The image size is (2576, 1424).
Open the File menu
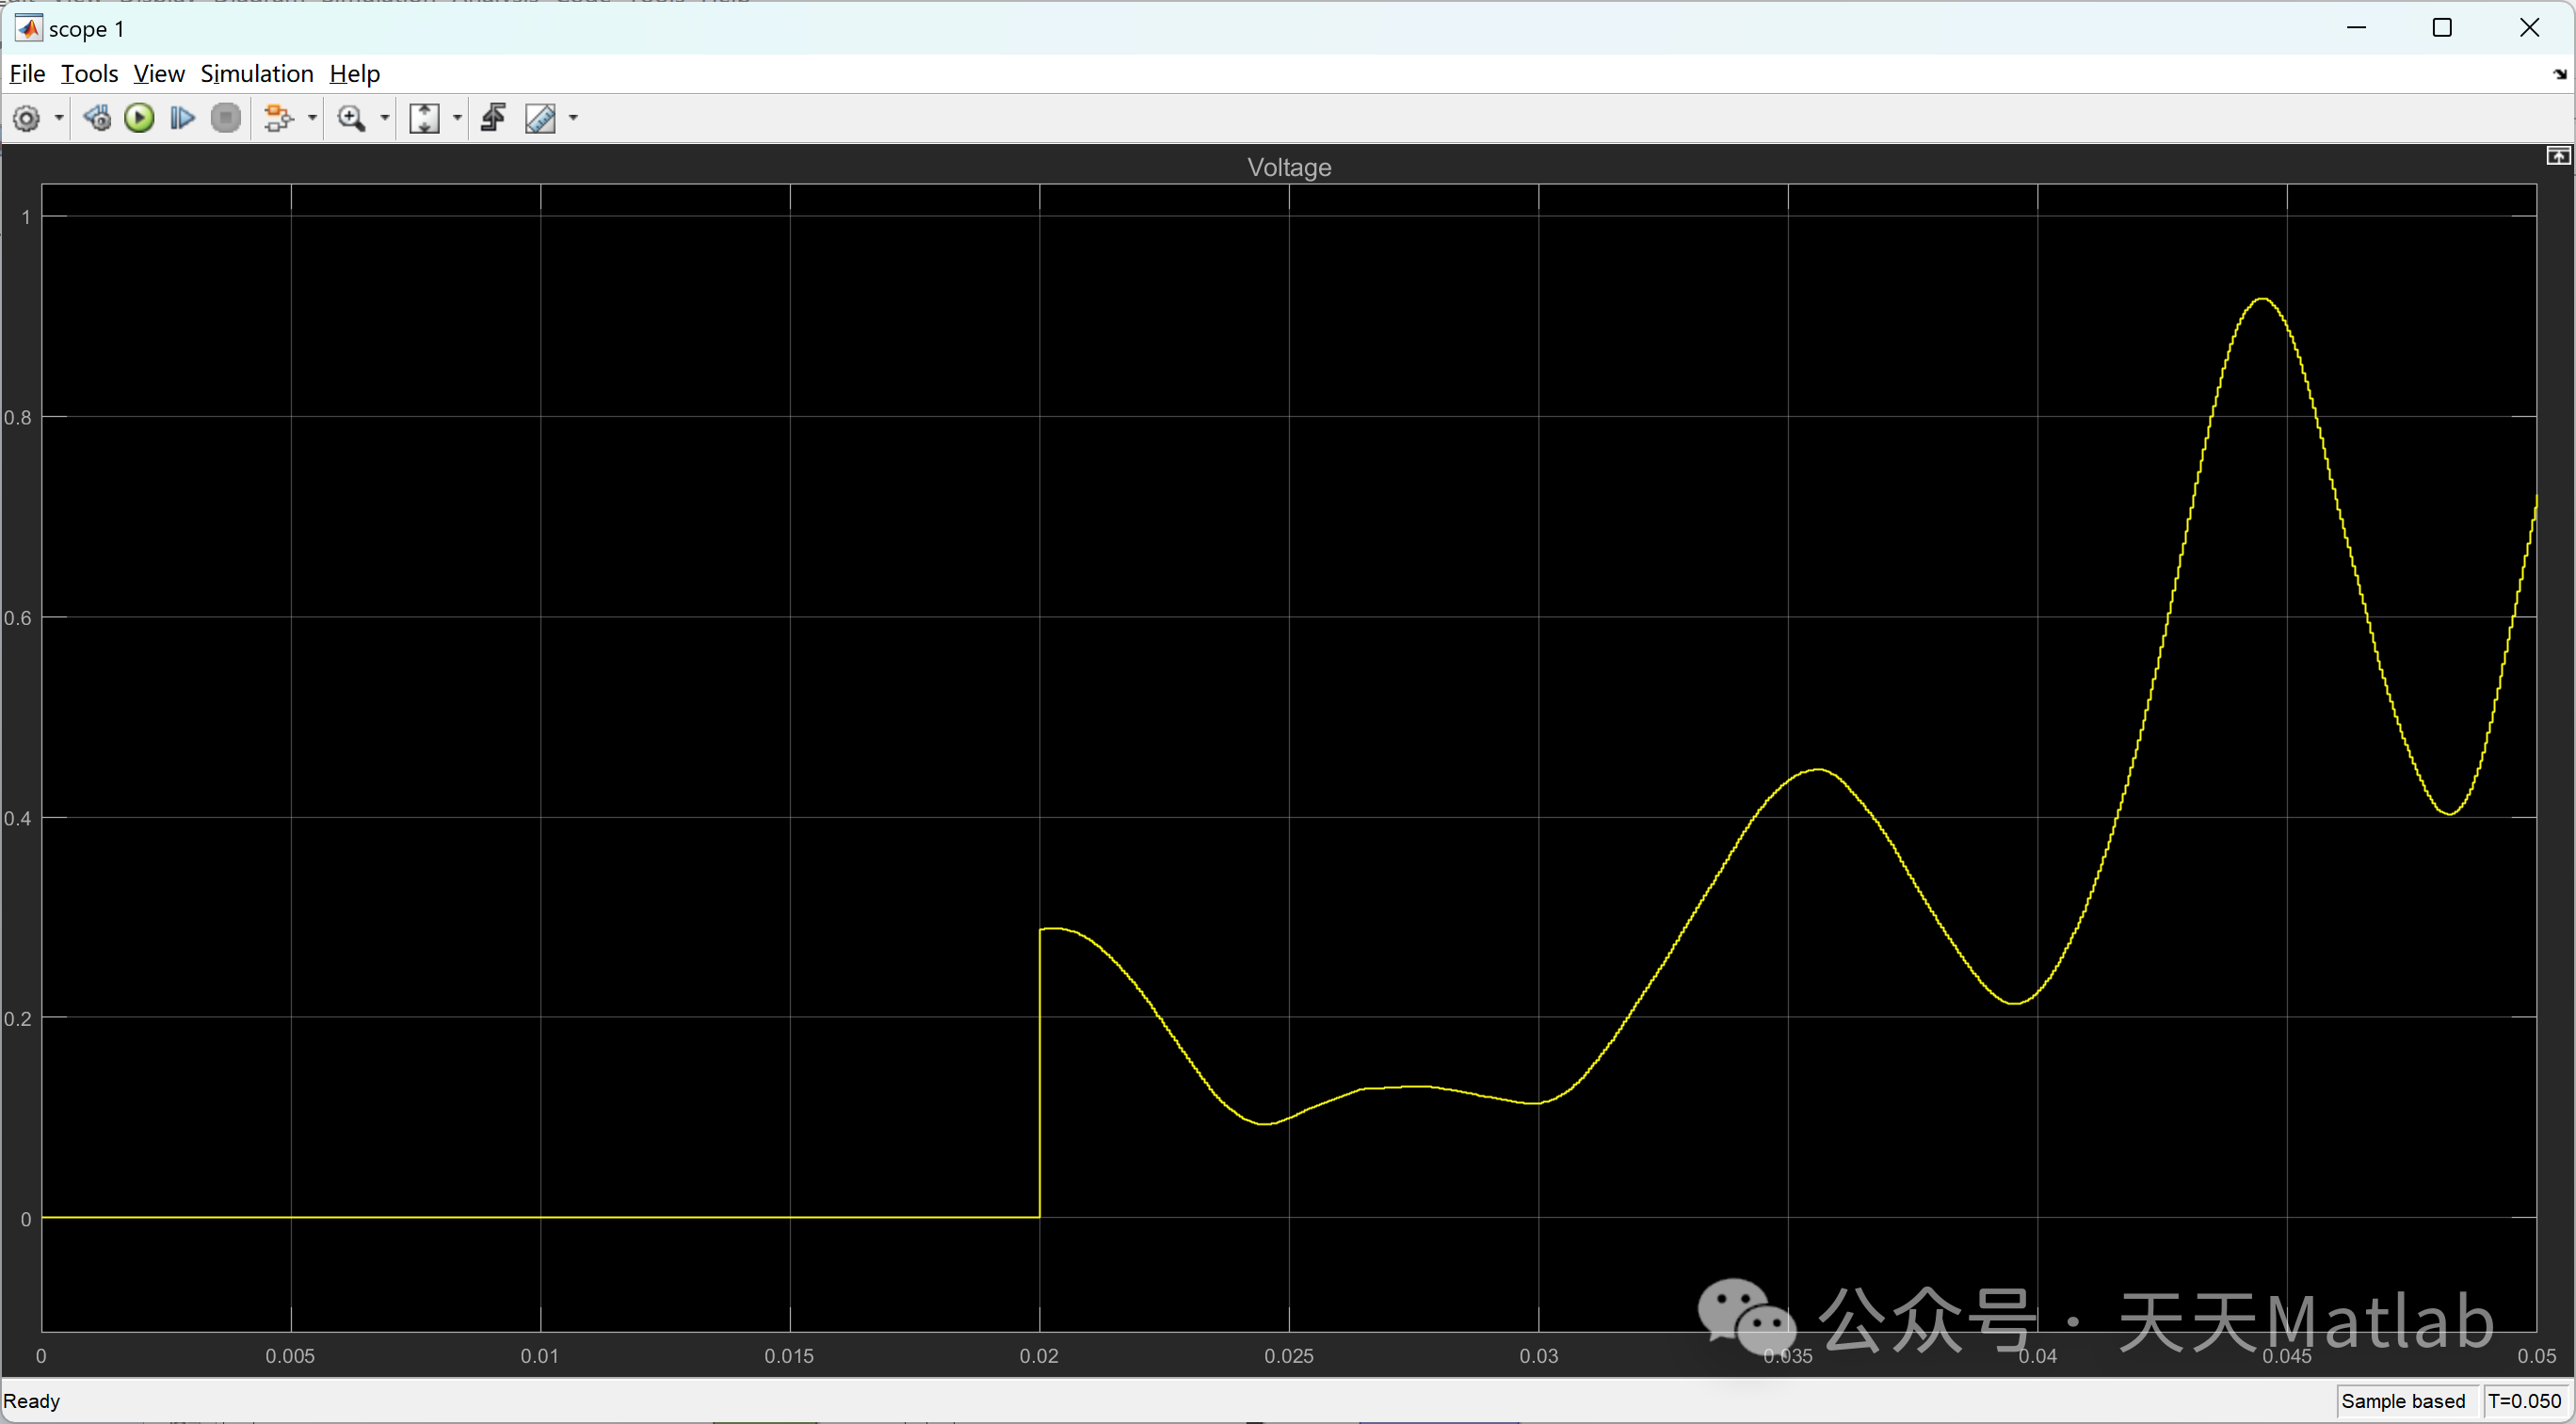tap(27, 74)
